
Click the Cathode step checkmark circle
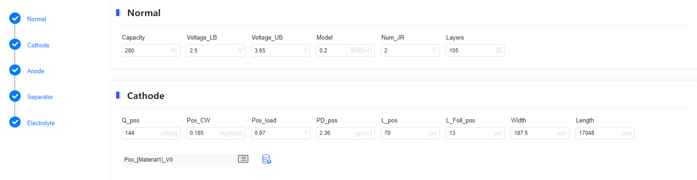pyautogui.click(x=15, y=45)
